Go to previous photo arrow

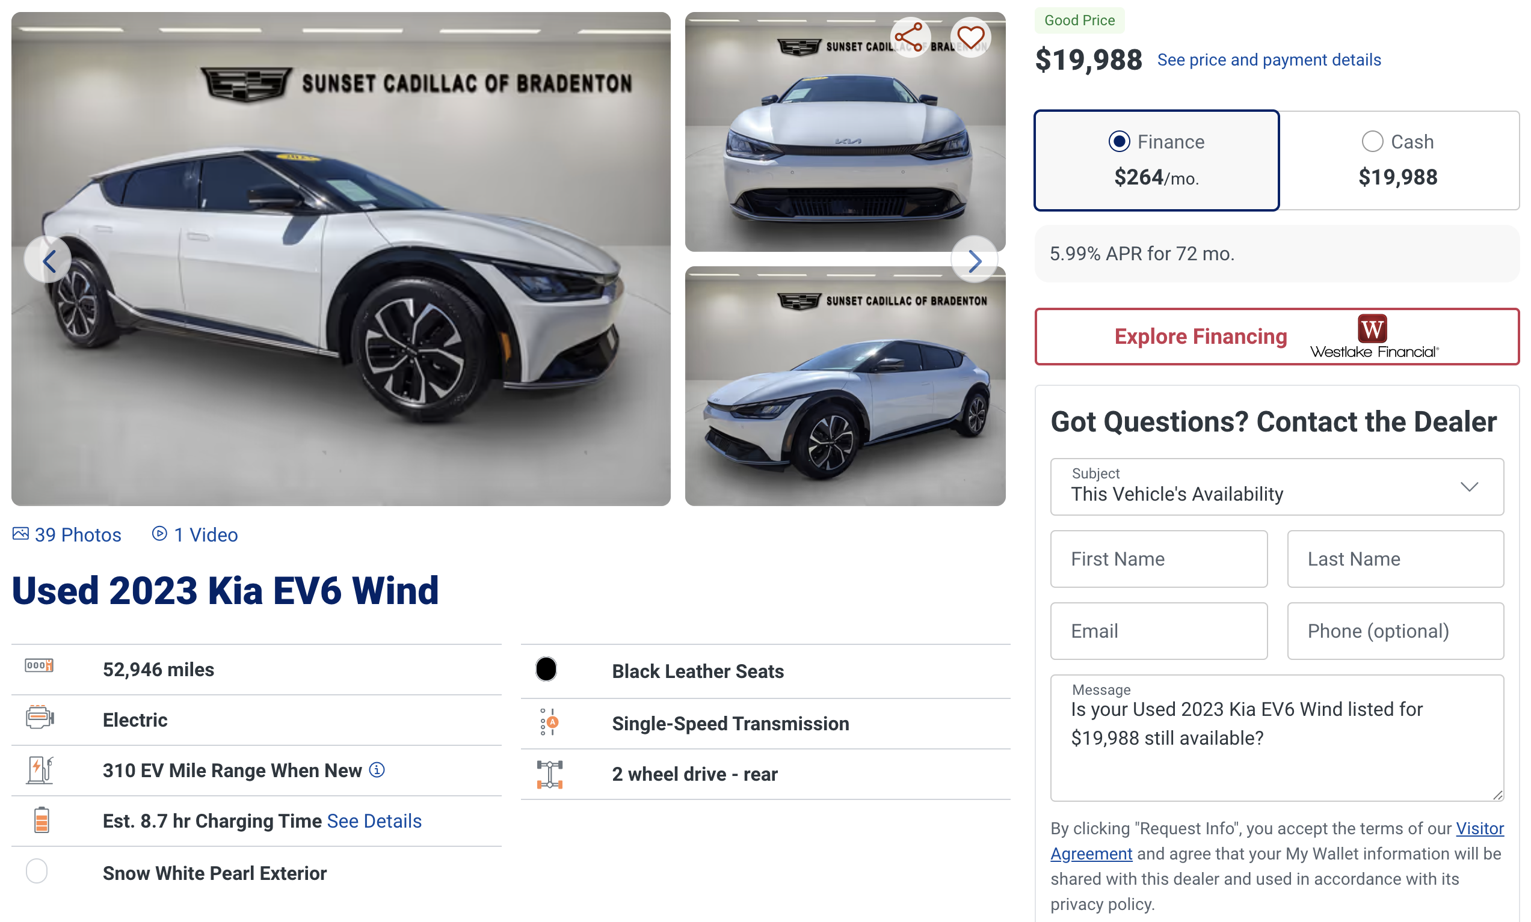tap(49, 260)
